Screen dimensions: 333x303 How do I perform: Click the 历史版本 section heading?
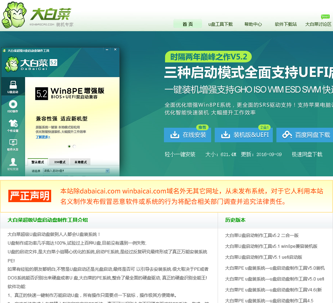[x=235, y=220]
